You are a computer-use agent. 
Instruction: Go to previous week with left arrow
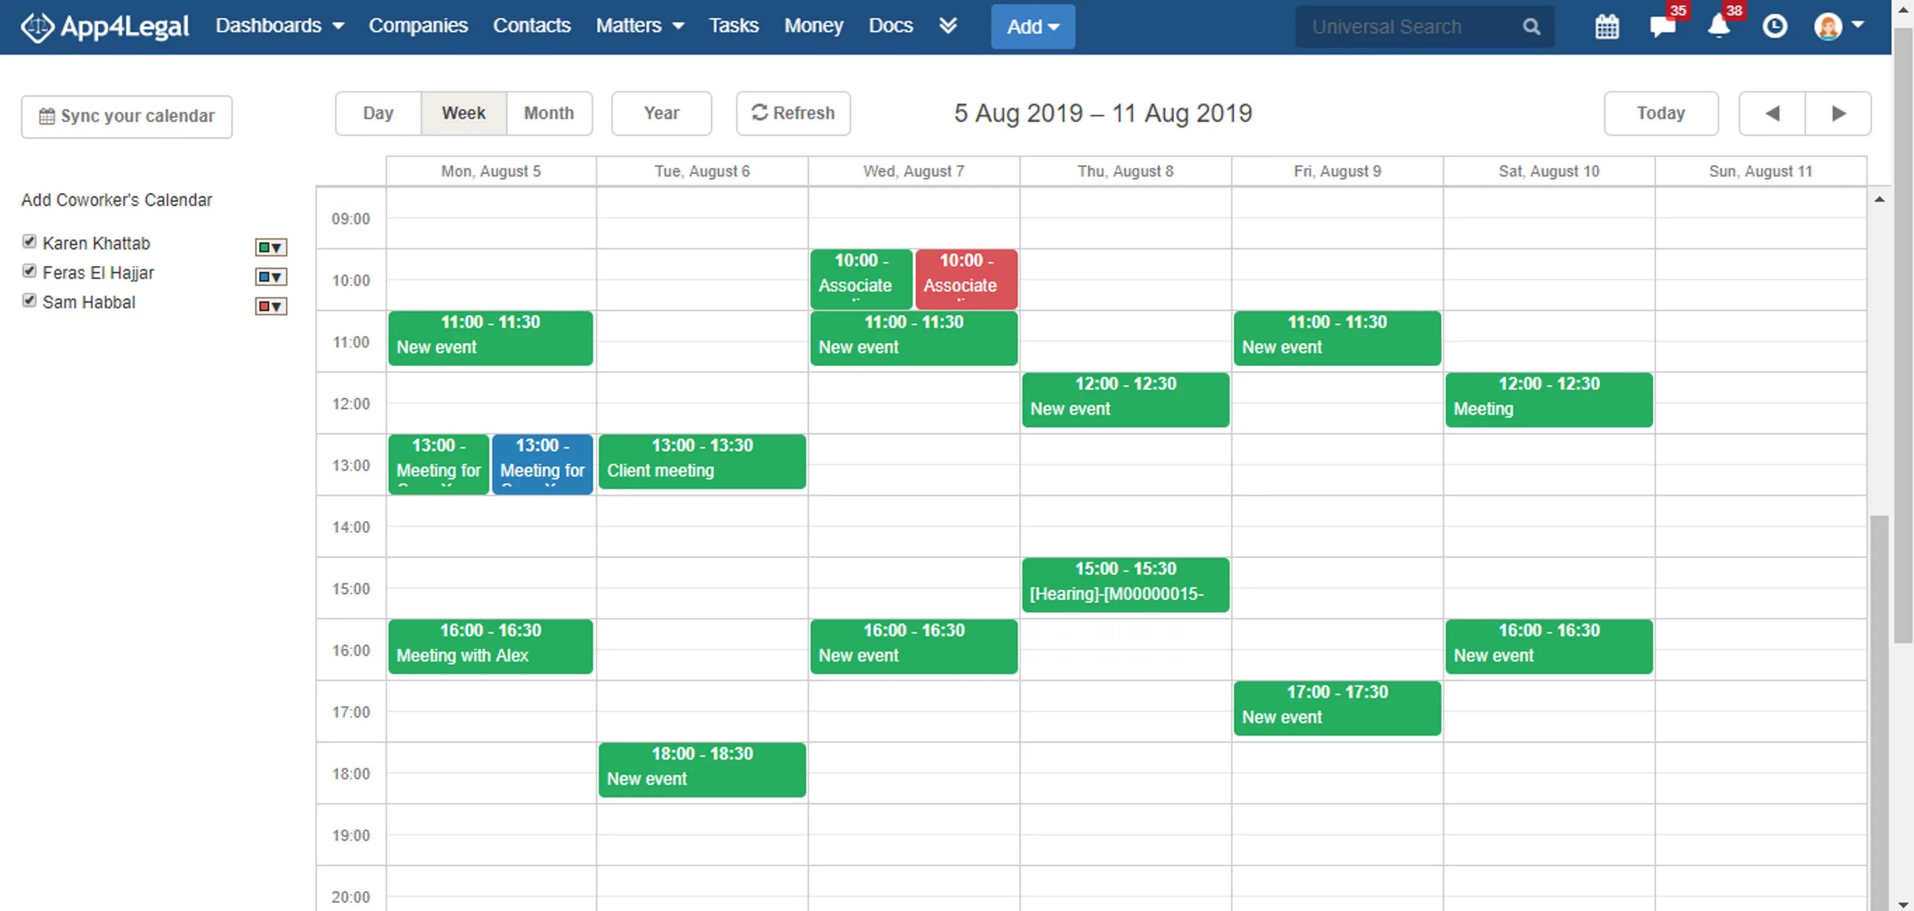pos(1772,113)
